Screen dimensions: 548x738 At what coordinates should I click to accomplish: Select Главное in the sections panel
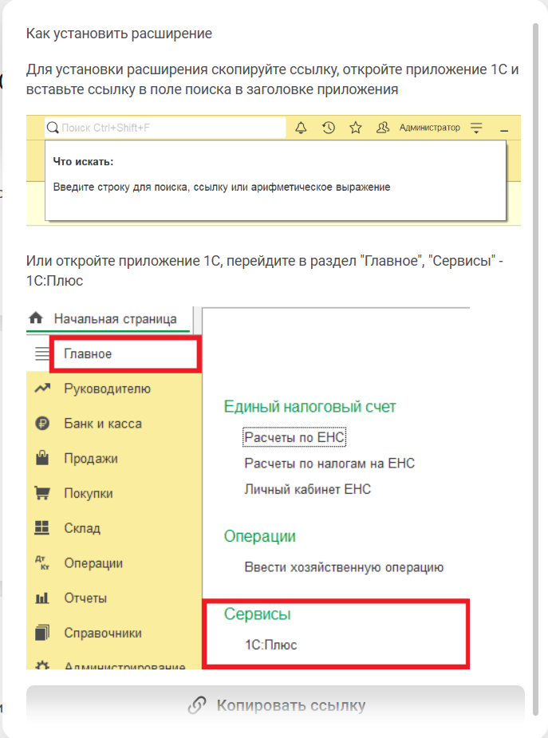coord(88,354)
